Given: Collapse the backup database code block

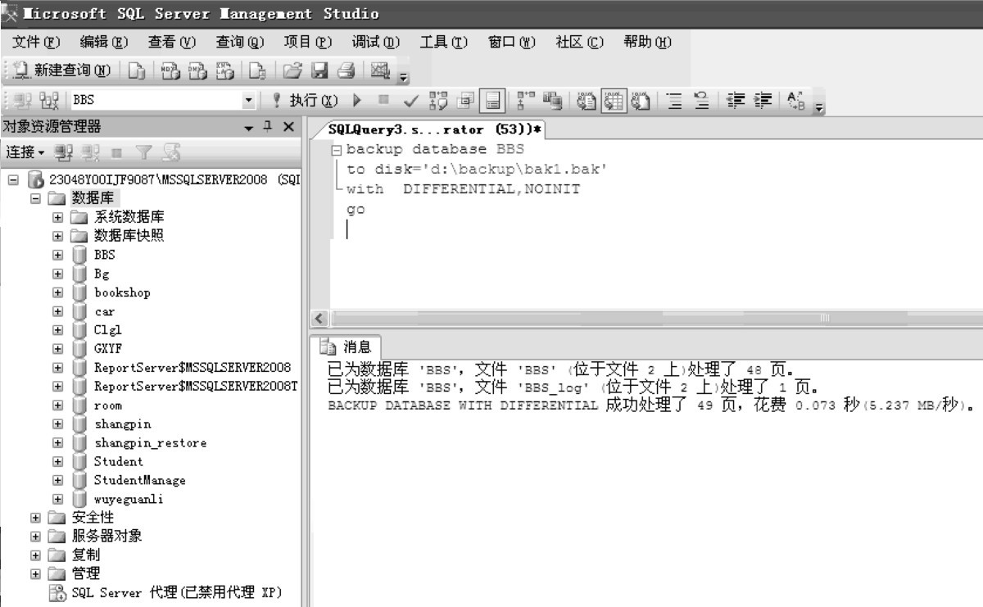Looking at the screenshot, I should (x=336, y=151).
